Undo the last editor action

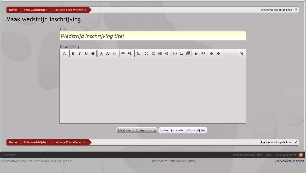(212, 53)
